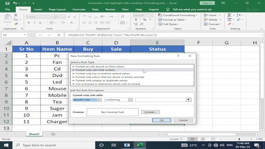
Task: Click the Insert cells button
Action: click(210, 15)
